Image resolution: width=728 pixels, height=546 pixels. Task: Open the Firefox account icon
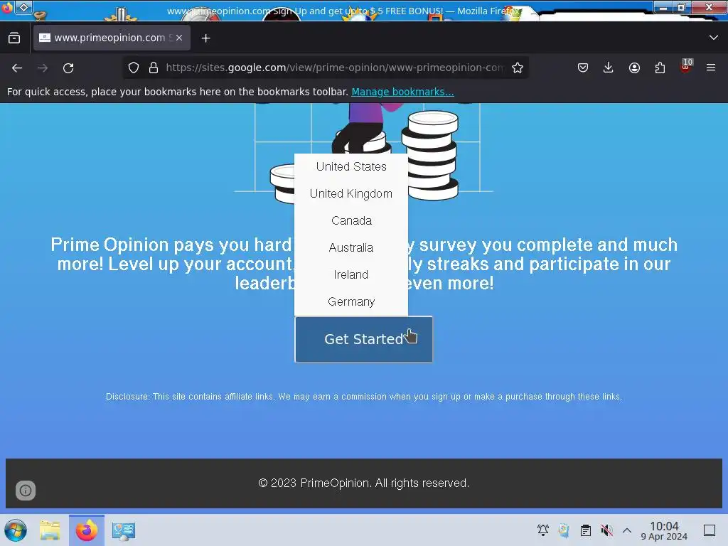click(x=634, y=68)
